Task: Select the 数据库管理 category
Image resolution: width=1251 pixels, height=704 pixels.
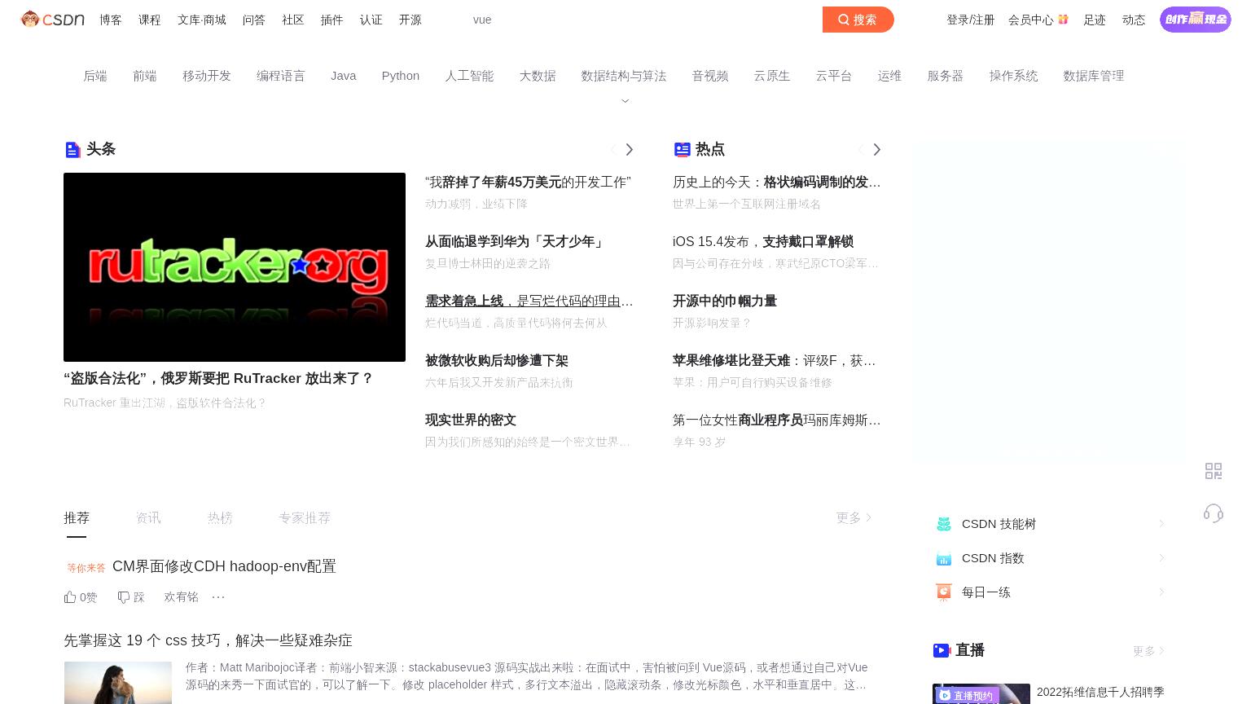Action: click(x=1094, y=76)
